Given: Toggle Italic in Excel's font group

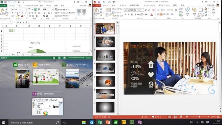Looking at the screenshot, I should pyautogui.click(x=15, y=13).
